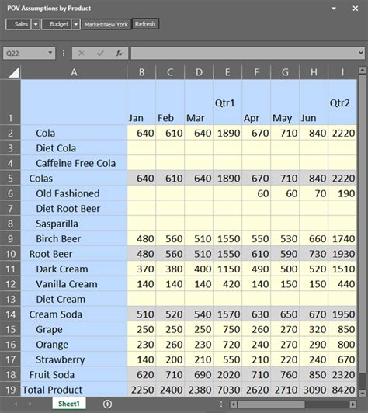Select the Total Product label cell

pos(74,390)
